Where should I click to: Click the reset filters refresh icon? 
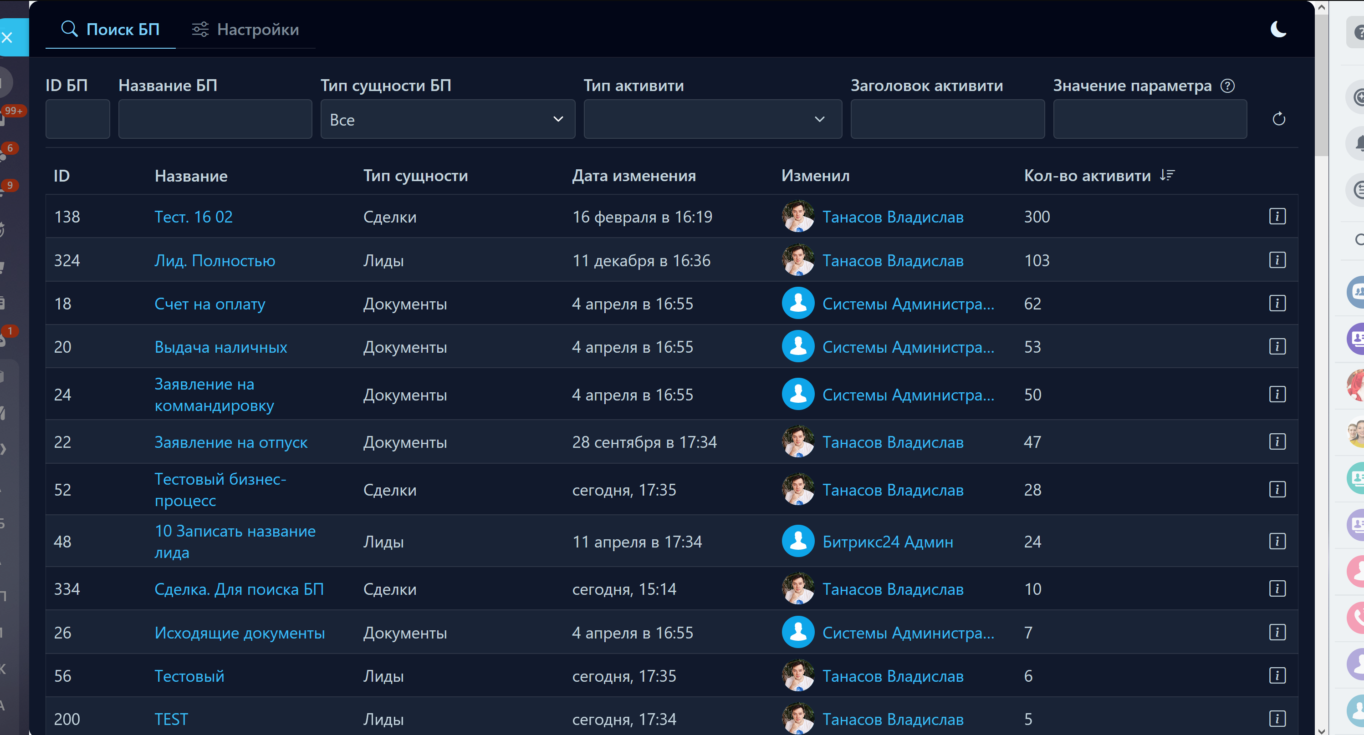1278,119
